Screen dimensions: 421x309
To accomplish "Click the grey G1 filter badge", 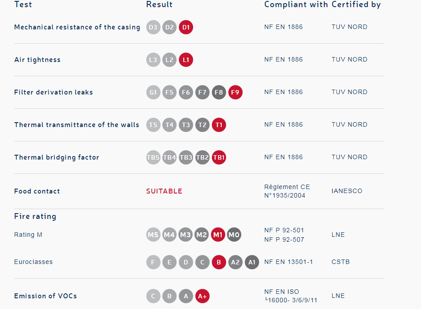I will point(153,92).
